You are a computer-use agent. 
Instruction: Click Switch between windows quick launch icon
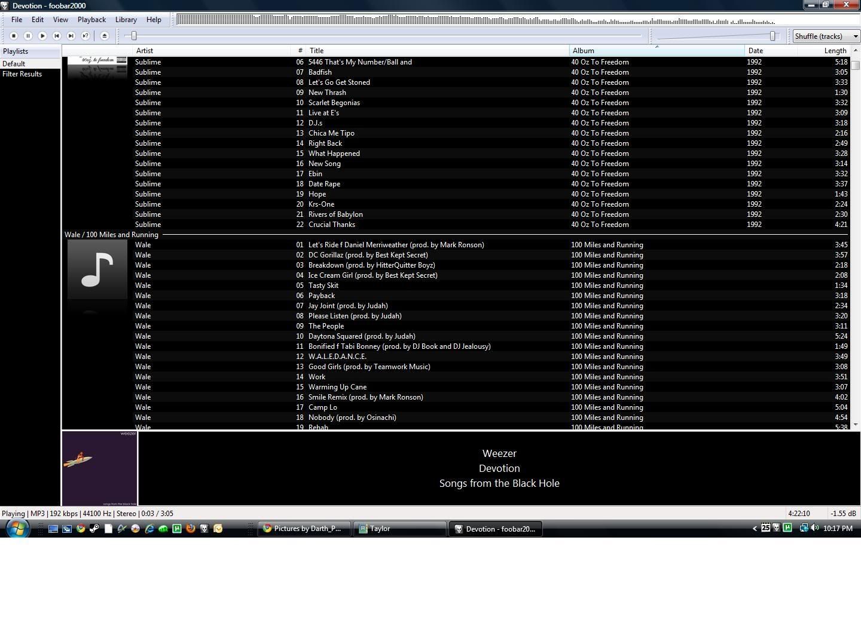[x=67, y=529]
